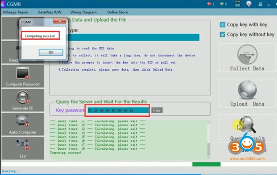Click the lightbulb icon in title bar

click(x=249, y=4)
